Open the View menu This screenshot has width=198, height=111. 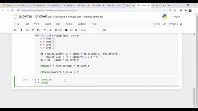pos(37,24)
